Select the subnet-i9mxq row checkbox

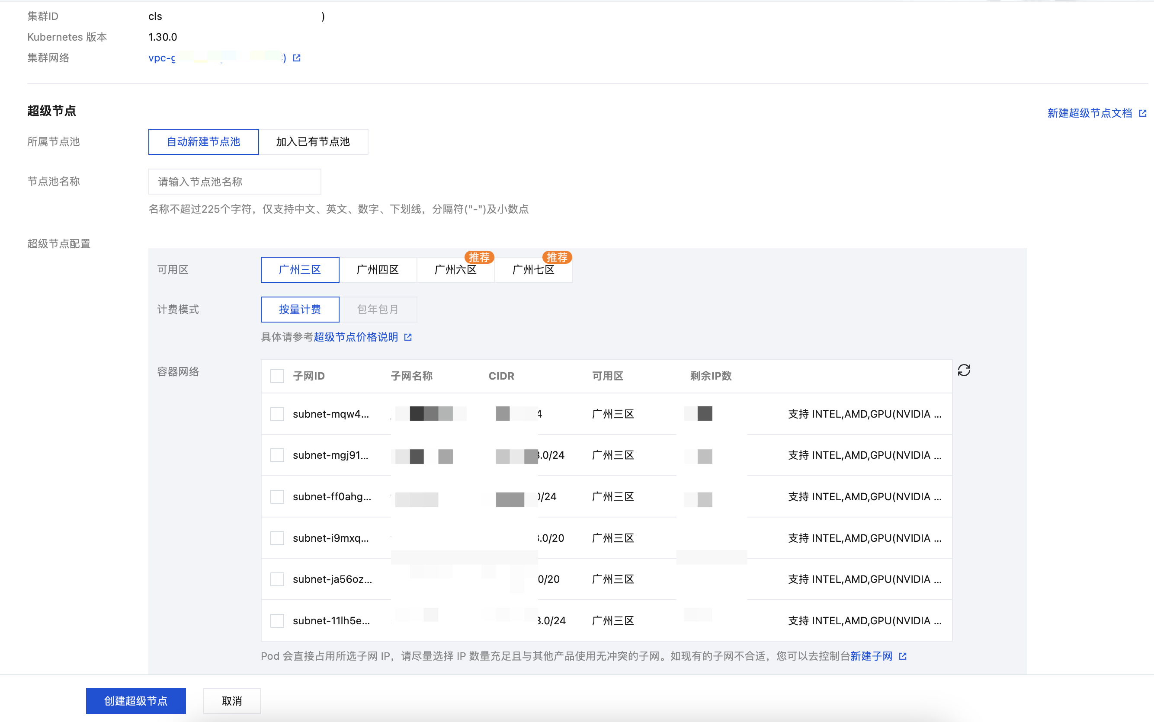click(277, 538)
